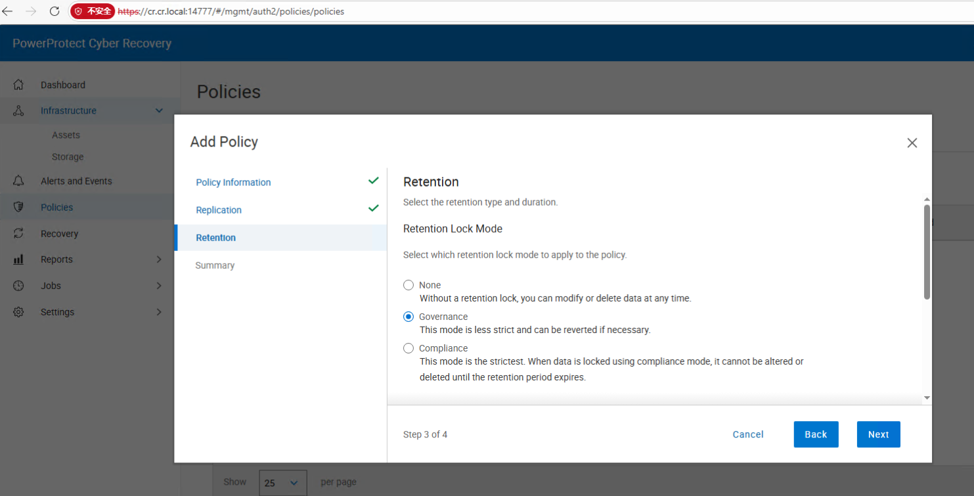The width and height of the screenshot is (974, 496).
Task: Go to the Policy Information step
Action: tap(233, 182)
